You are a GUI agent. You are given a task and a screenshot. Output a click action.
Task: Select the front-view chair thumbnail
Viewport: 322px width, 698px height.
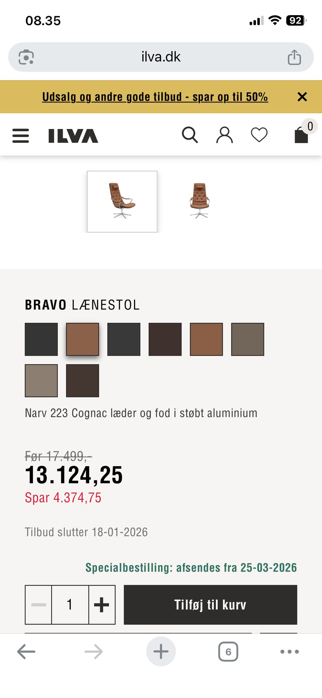click(x=200, y=201)
